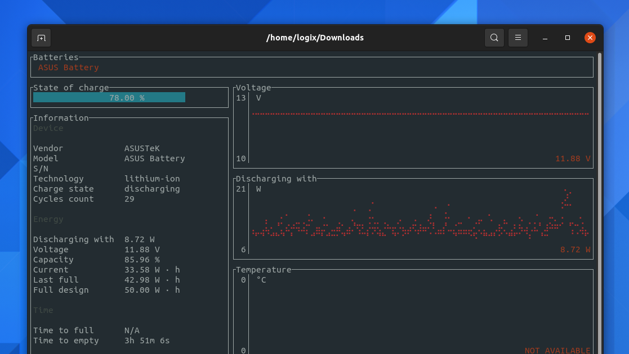The height and width of the screenshot is (354, 629).
Task: Click the 13 axis label in Voltage chart
Action: pos(240,98)
